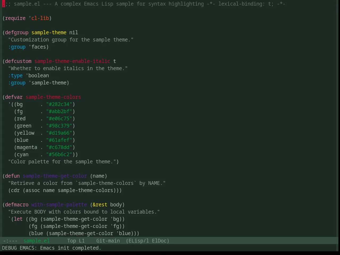Viewport: 340px width, 255px height.
Task: Click 'sample-theme-colors' after defvar
Action: [53, 97]
